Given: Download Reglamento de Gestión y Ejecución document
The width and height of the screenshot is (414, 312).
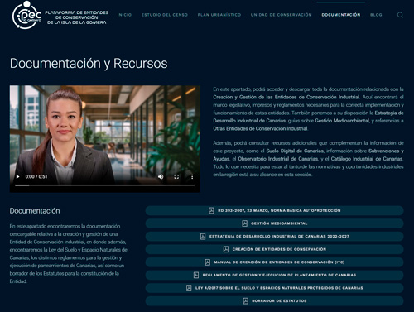Looking at the screenshot, I should click(274, 275).
